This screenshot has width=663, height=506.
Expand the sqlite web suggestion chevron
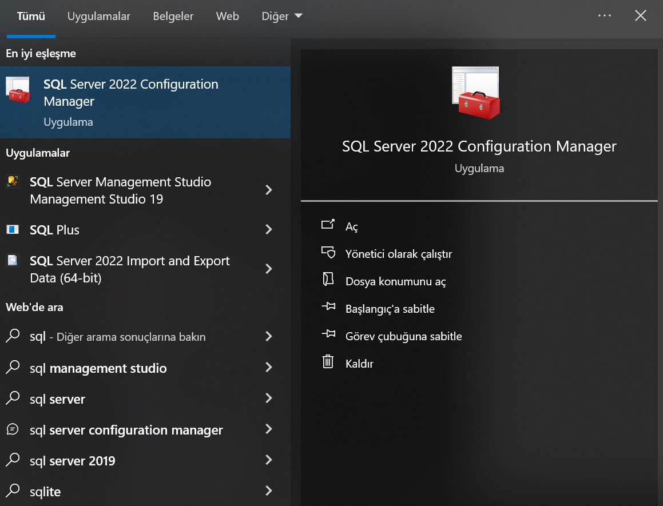[269, 491]
